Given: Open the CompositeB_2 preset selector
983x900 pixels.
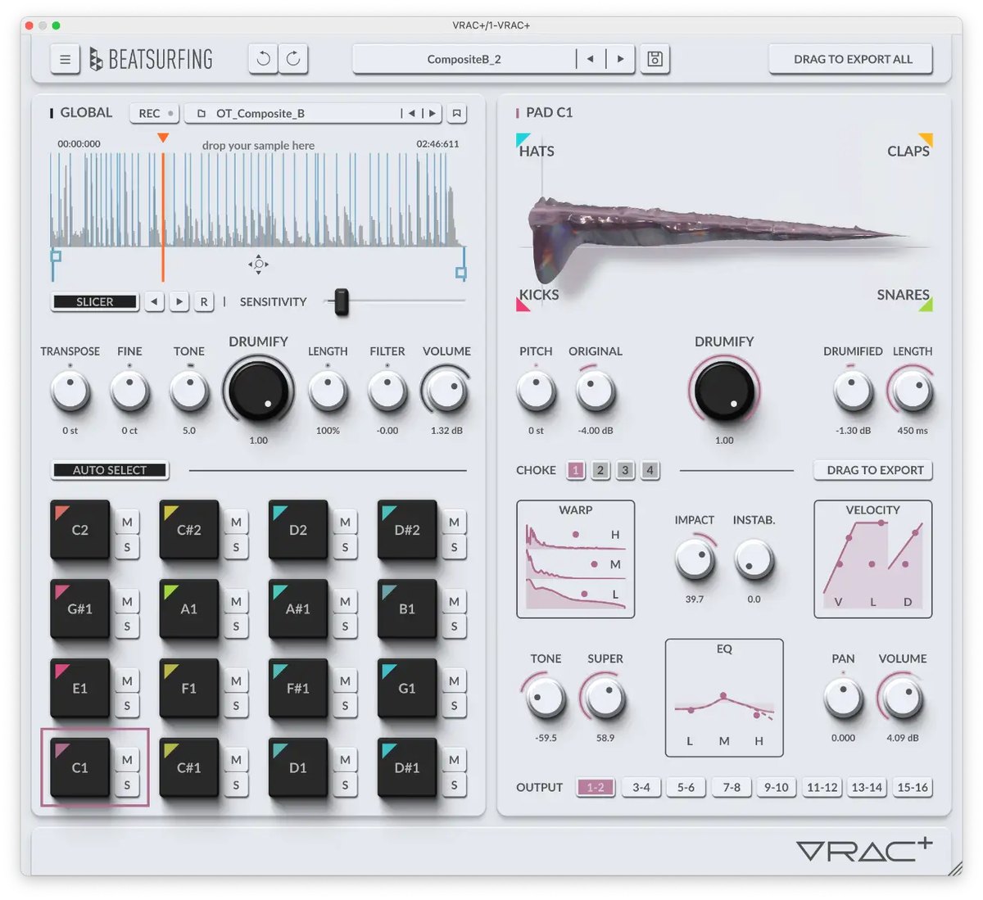Looking at the screenshot, I should click(464, 59).
